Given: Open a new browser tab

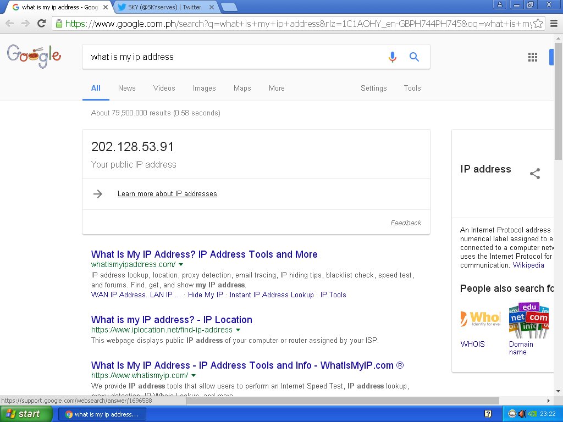Looking at the screenshot, I should [x=228, y=7].
